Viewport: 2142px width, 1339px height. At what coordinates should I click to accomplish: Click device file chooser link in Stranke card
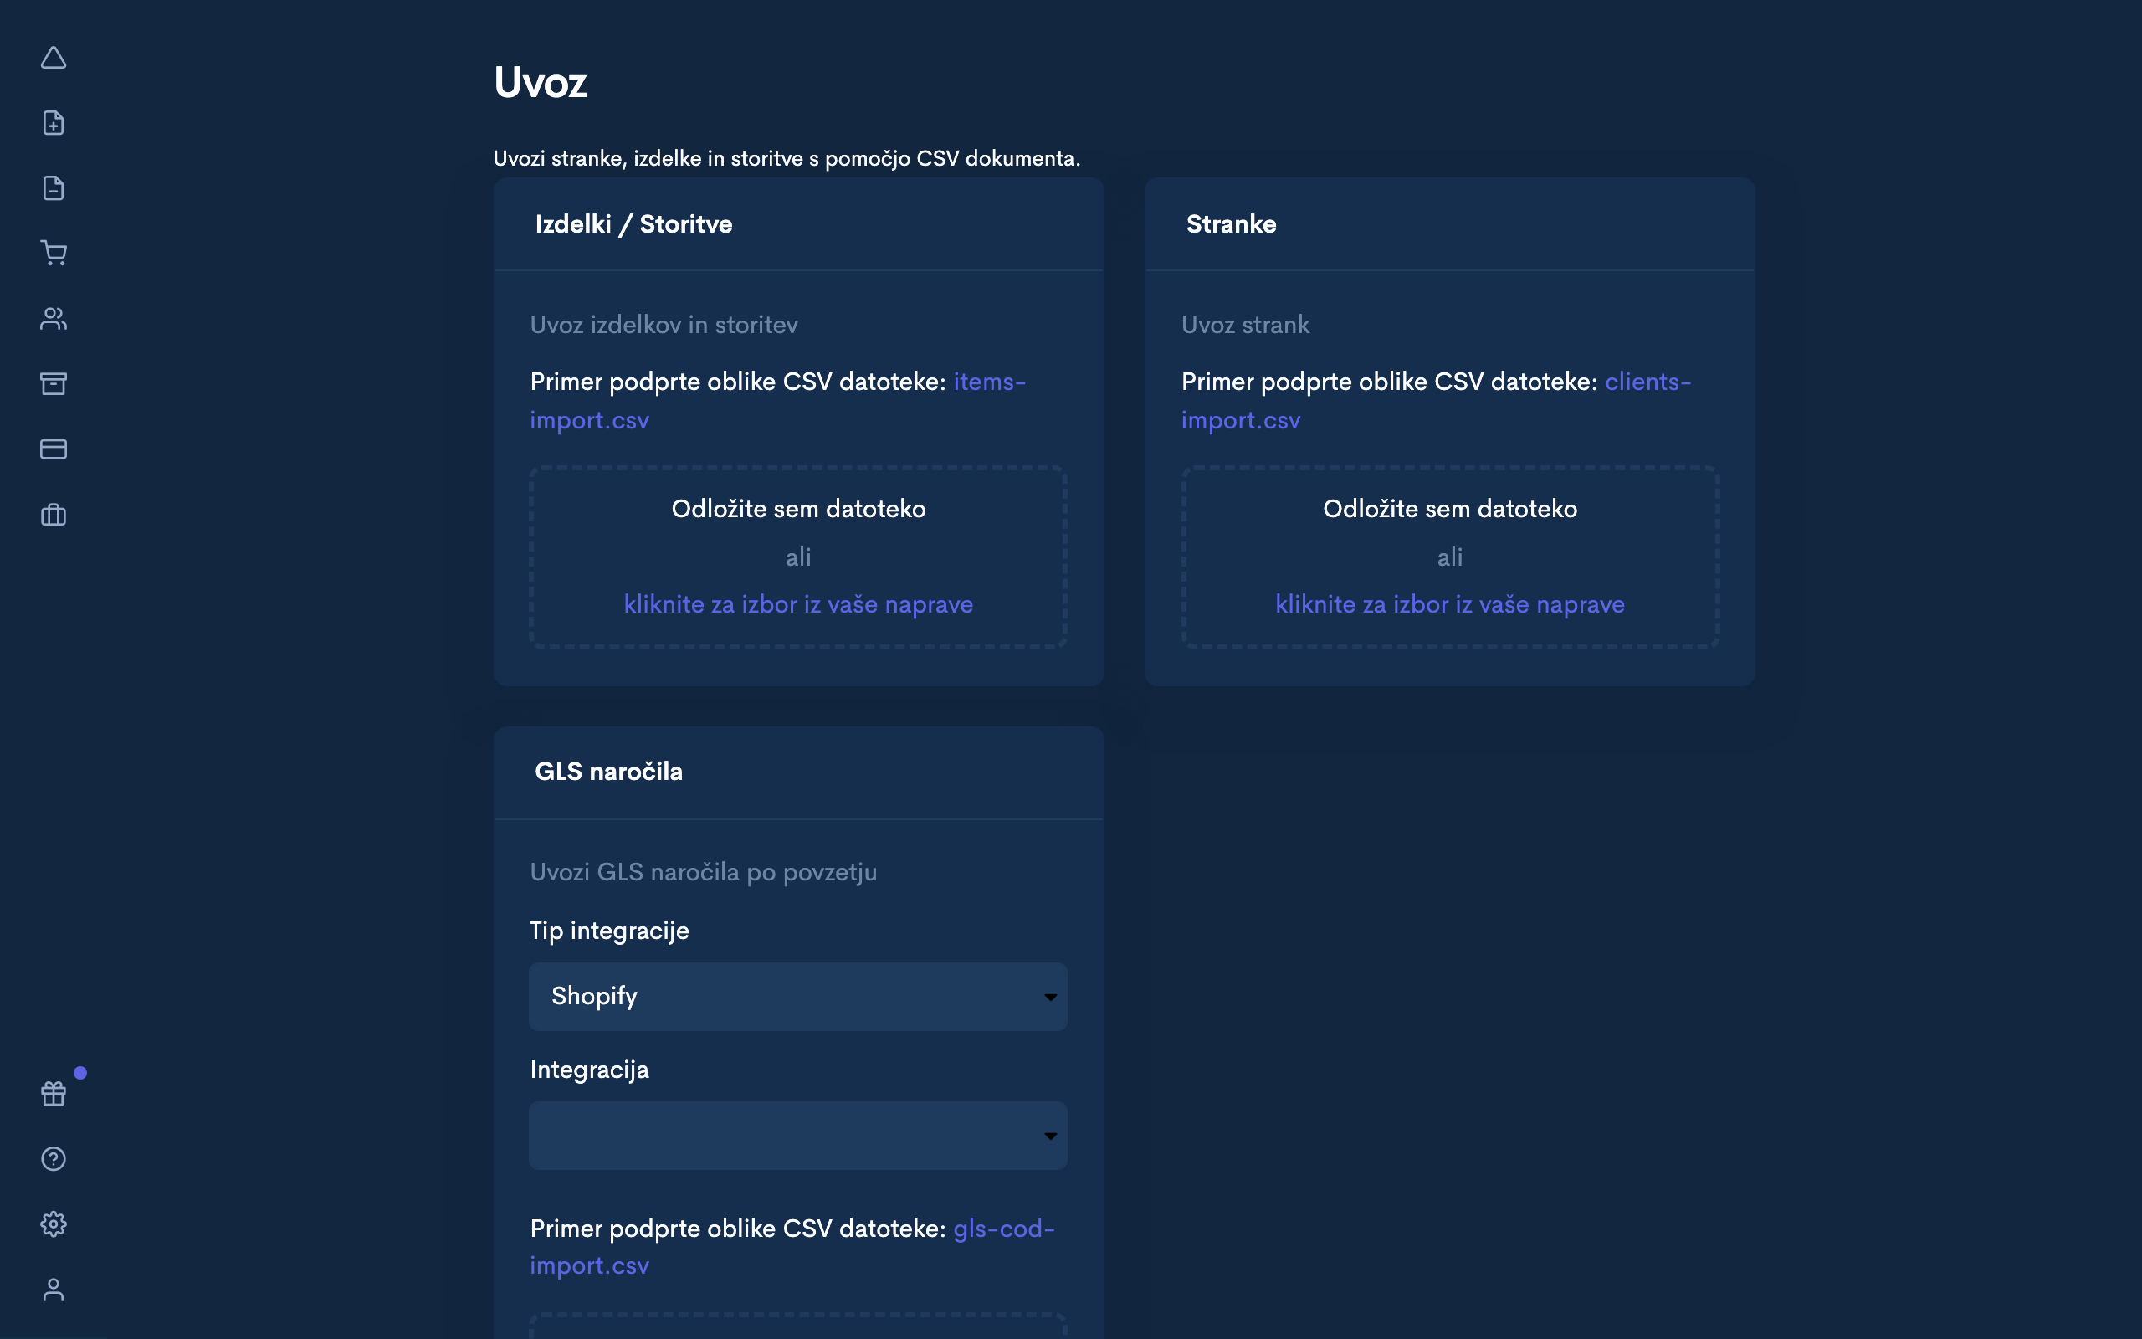(1449, 604)
